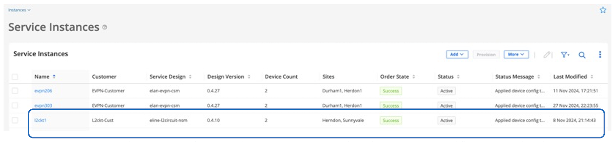Sort by Service Design column arrows
This screenshot has height=142, width=615.
coord(190,77)
